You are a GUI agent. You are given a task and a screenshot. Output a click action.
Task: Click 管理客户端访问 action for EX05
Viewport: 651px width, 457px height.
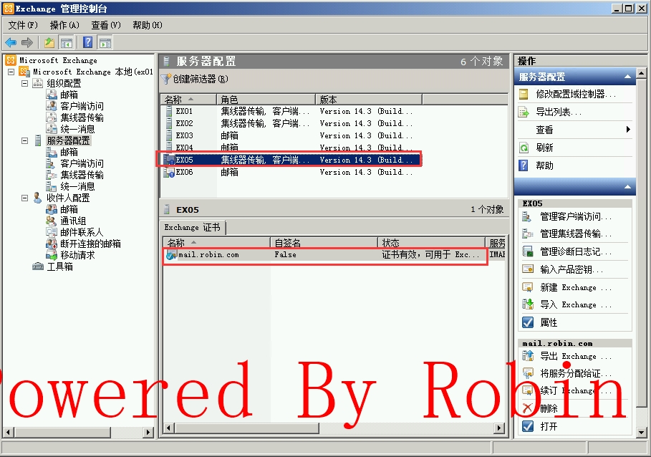click(575, 216)
